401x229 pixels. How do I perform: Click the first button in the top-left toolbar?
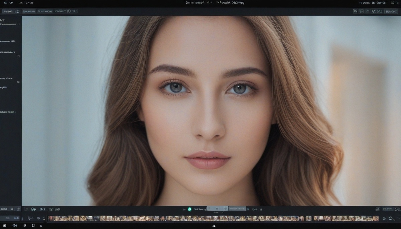click(8, 11)
